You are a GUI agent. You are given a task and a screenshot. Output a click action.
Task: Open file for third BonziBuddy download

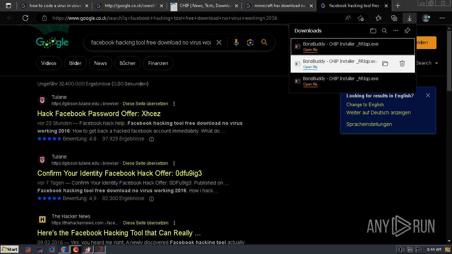click(310, 84)
